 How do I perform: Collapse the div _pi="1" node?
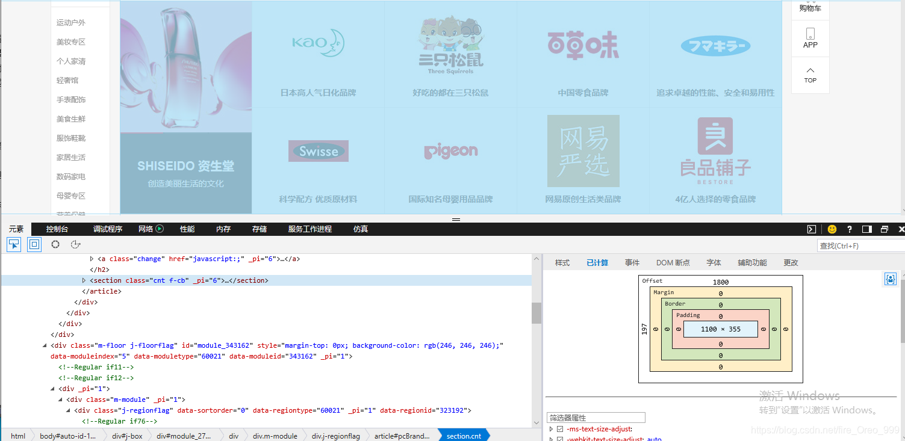(52, 389)
